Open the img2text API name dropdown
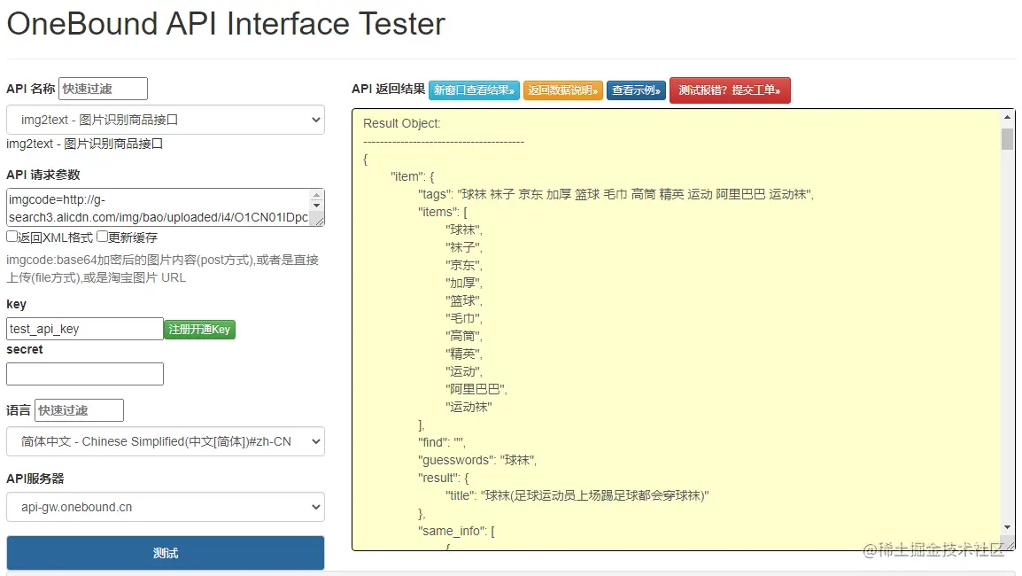Viewport: 1022px width, 576px height. (x=166, y=120)
